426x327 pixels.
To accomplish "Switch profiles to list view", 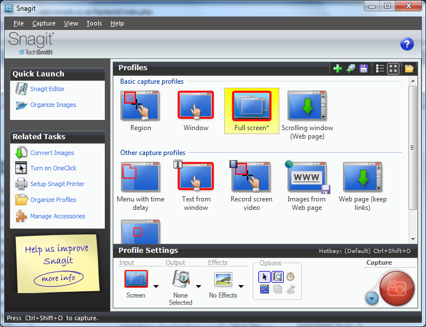I will point(380,68).
